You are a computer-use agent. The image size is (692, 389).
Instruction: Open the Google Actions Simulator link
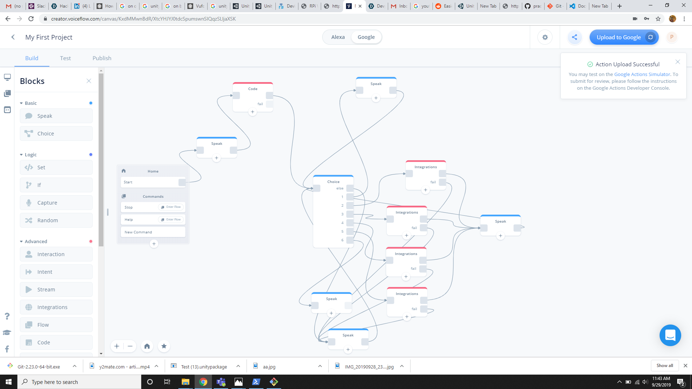point(642,74)
